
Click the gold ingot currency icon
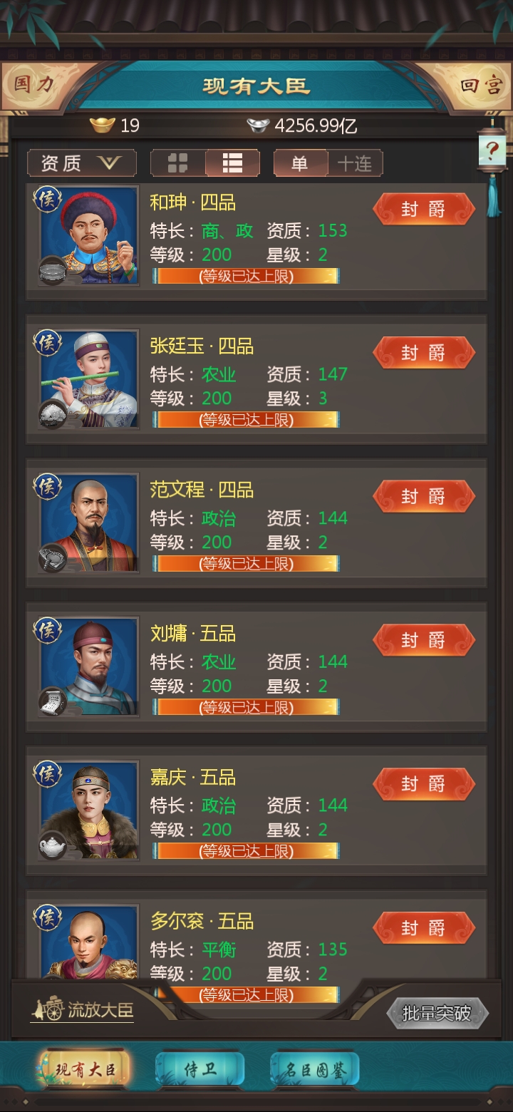pos(103,125)
